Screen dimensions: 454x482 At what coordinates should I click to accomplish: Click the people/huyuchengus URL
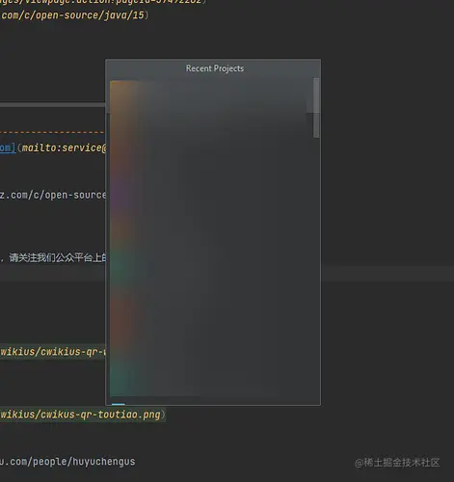pyautogui.click(x=67, y=462)
